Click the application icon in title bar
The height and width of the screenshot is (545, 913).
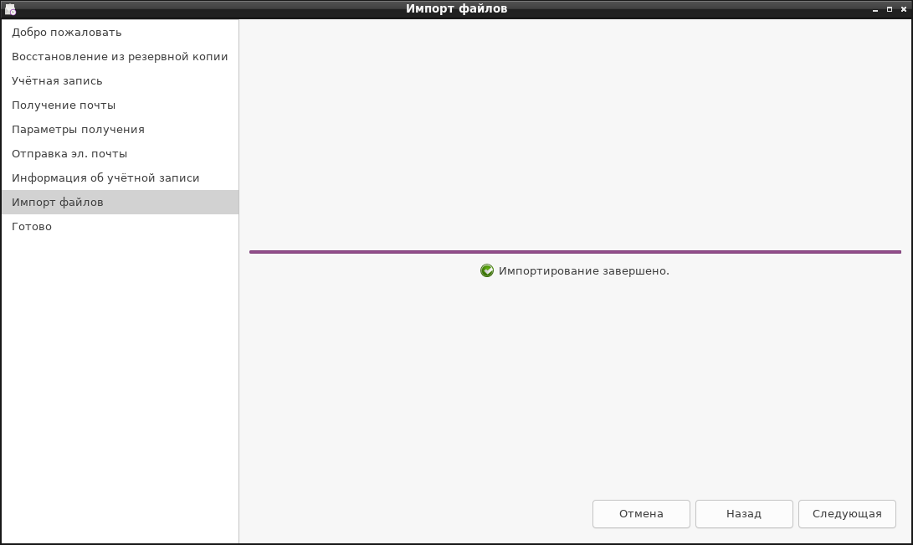(10, 8)
